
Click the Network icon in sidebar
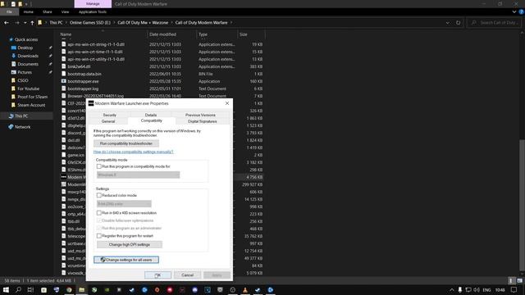[x=11, y=127]
